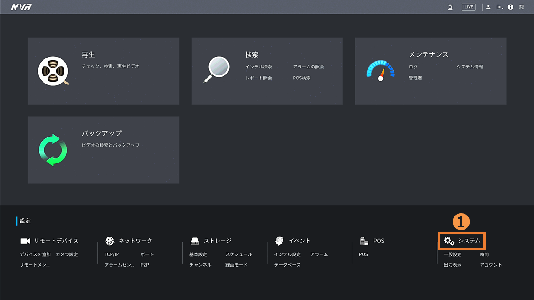Open the QR code icon

(522, 7)
